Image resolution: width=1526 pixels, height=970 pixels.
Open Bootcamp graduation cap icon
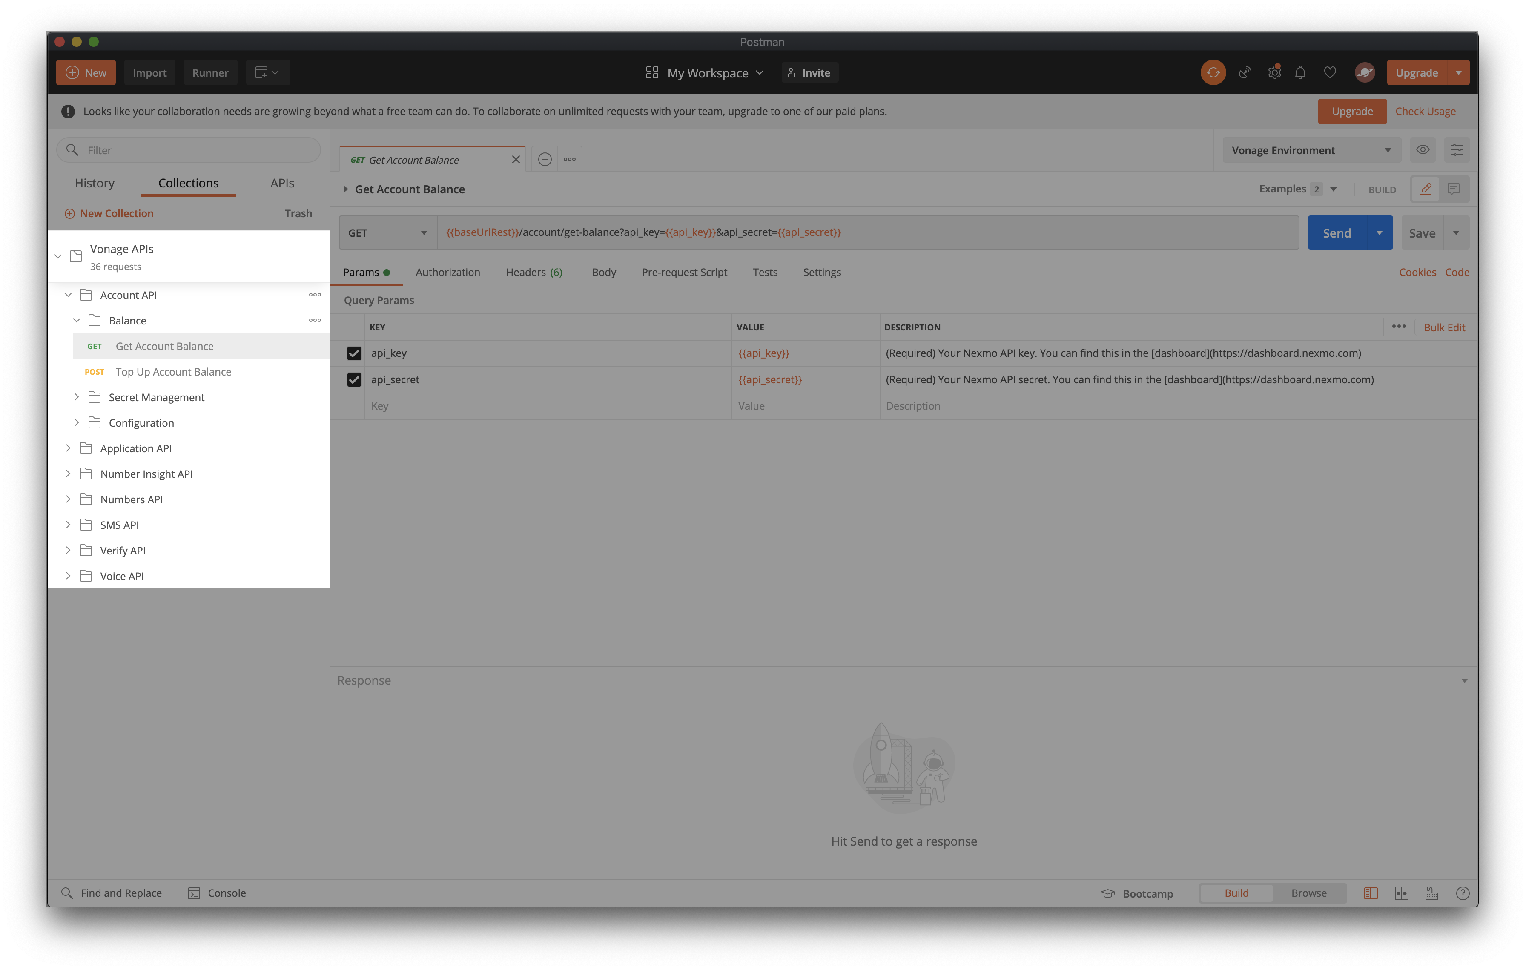[1108, 893]
